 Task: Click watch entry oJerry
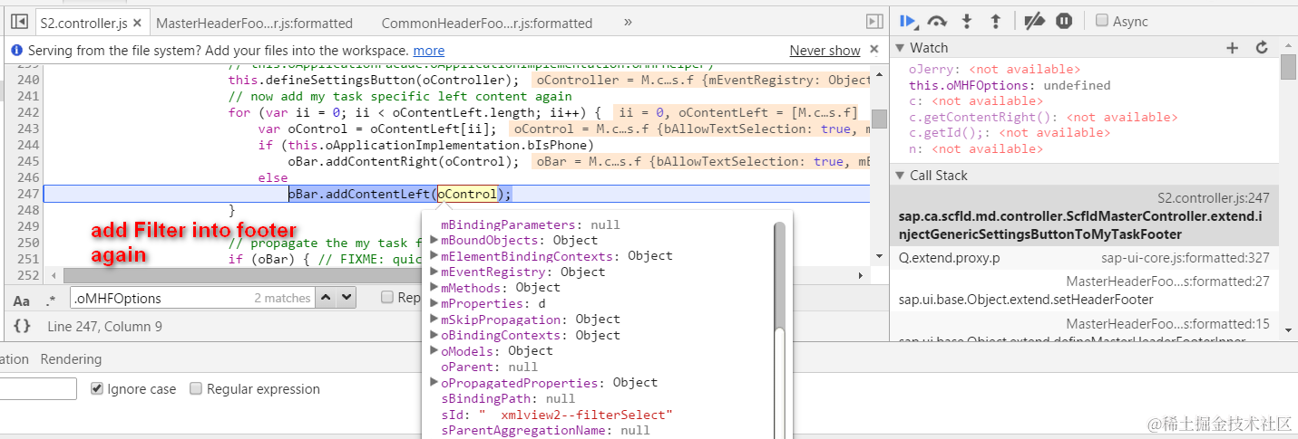click(x=994, y=69)
